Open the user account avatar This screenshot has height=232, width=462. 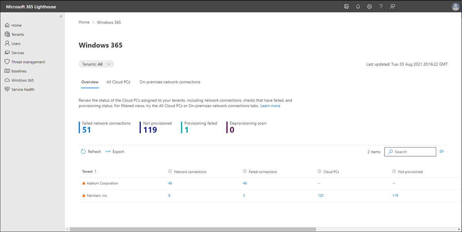pos(455,7)
